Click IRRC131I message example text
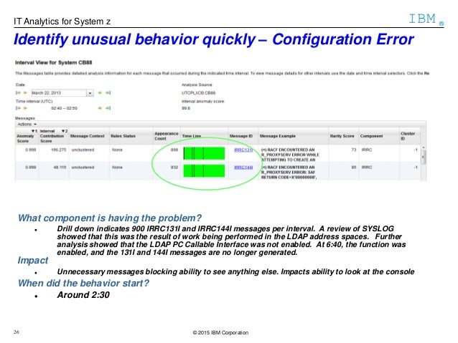Image resolution: width=458 pixels, height=343 pixels. pyautogui.click(x=290, y=155)
